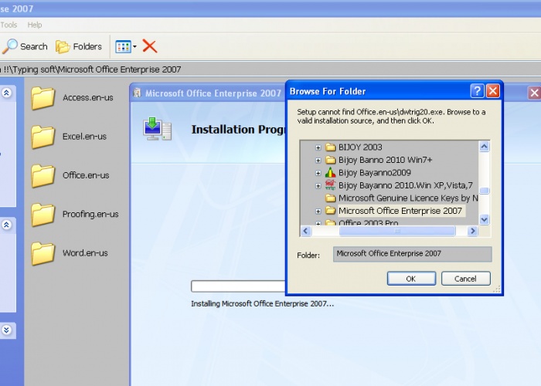
Task: Toggle the Folders pane button
Action: click(79, 46)
